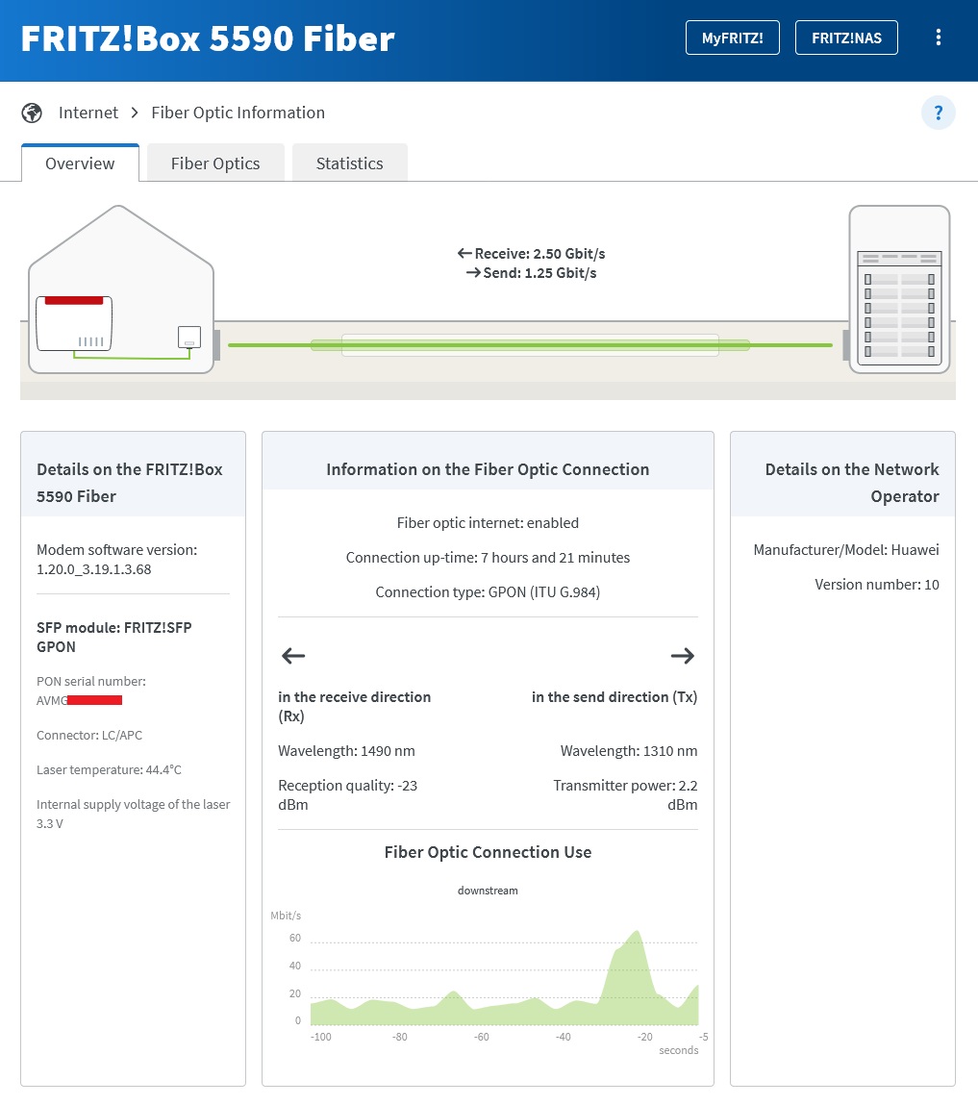Click the network operator server rack illustration
This screenshot has height=1105, width=978.
[898, 289]
